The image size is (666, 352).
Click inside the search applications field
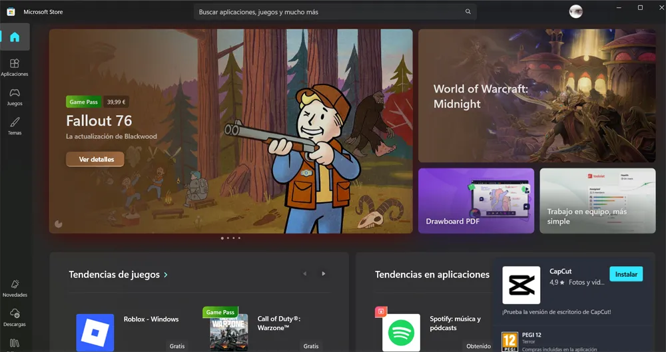pyautogui.click(x=335, y=12)
